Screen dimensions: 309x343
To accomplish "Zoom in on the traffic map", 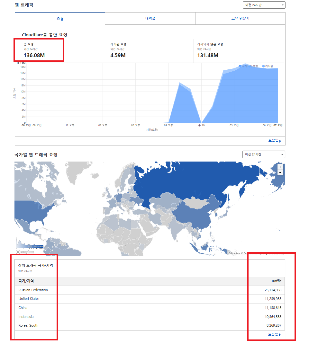I will pos(280,167).
